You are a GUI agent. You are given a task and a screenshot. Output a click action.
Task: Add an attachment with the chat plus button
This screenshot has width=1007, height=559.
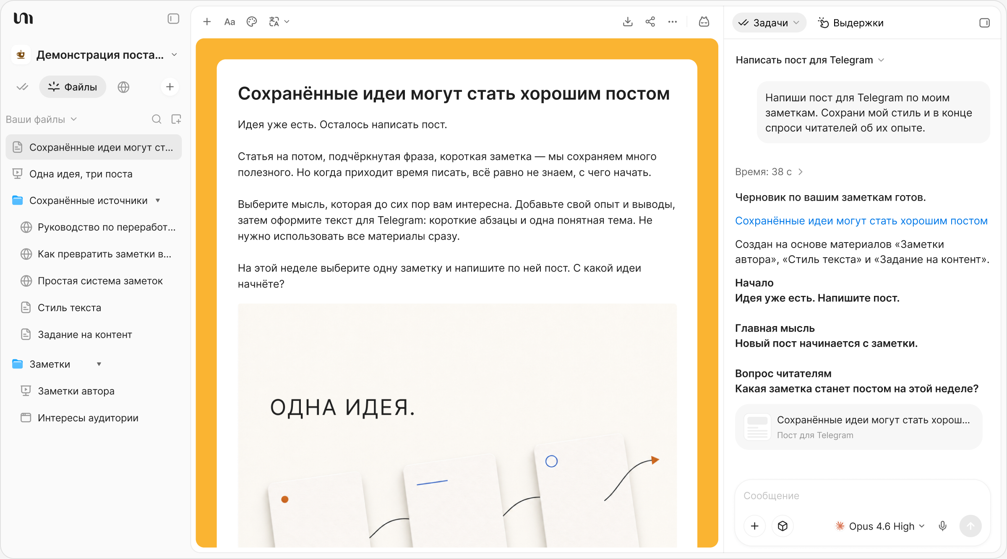click(x=754, y=526)
